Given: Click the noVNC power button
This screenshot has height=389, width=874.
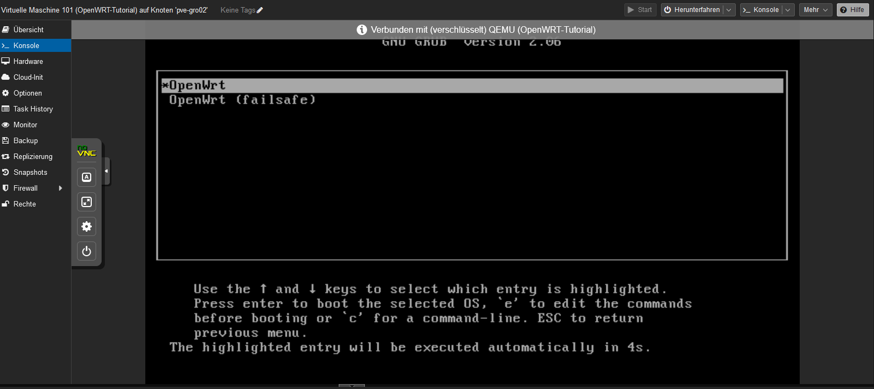Looking at the screenshot, I should (x=86, y=251).
